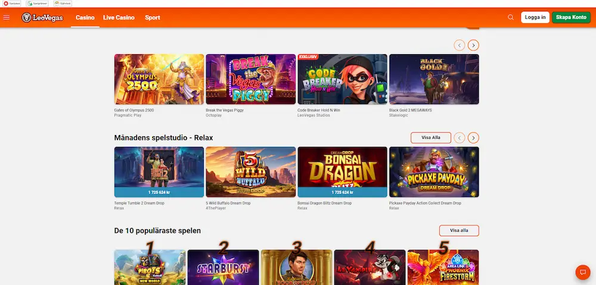Viewport: 596px width, 285px height.
Task: Open Gates of Olympus 2500 game
Action: click(159, 79)
